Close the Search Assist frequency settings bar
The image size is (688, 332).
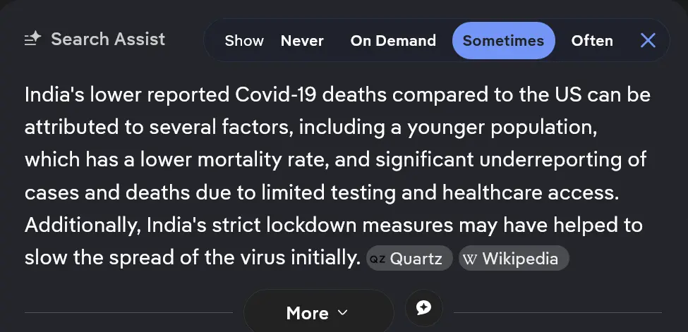pos(648,41)
